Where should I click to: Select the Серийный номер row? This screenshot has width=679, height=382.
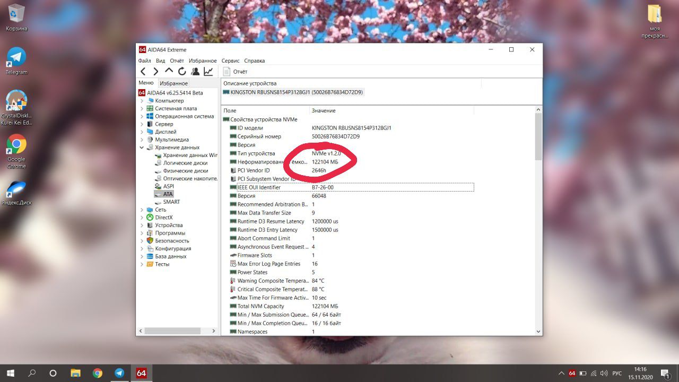(348, 136)
